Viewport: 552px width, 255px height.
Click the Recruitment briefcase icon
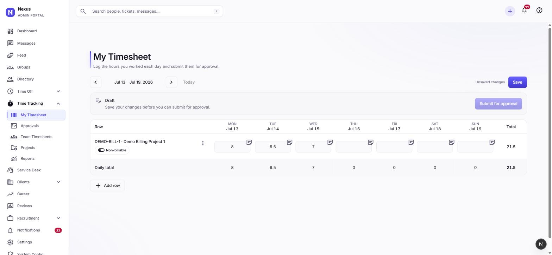click(10, 218)
